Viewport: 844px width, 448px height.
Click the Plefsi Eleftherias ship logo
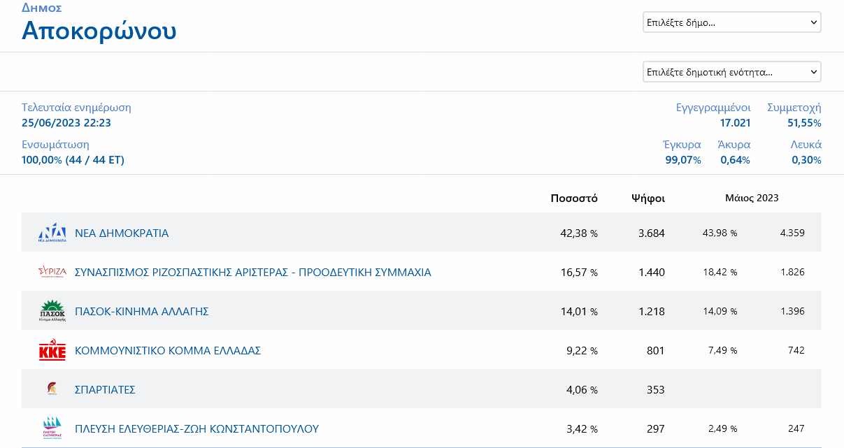point(52,428)
